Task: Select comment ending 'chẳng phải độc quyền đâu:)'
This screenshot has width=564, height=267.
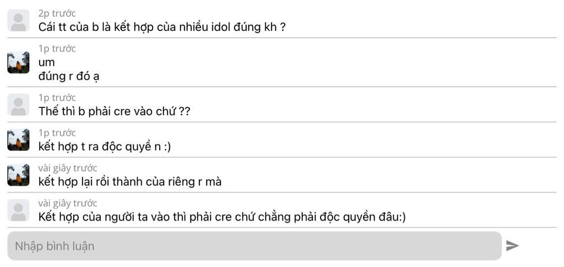Action: [x=222, y=217]
